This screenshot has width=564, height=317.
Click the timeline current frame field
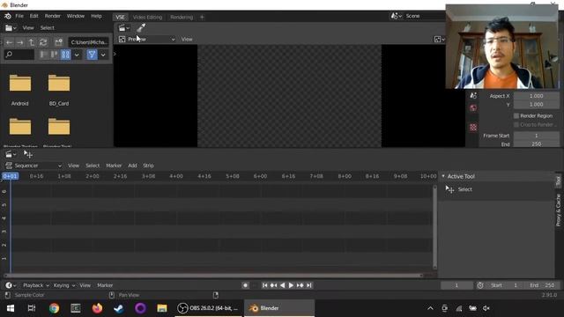click(456, 285)
